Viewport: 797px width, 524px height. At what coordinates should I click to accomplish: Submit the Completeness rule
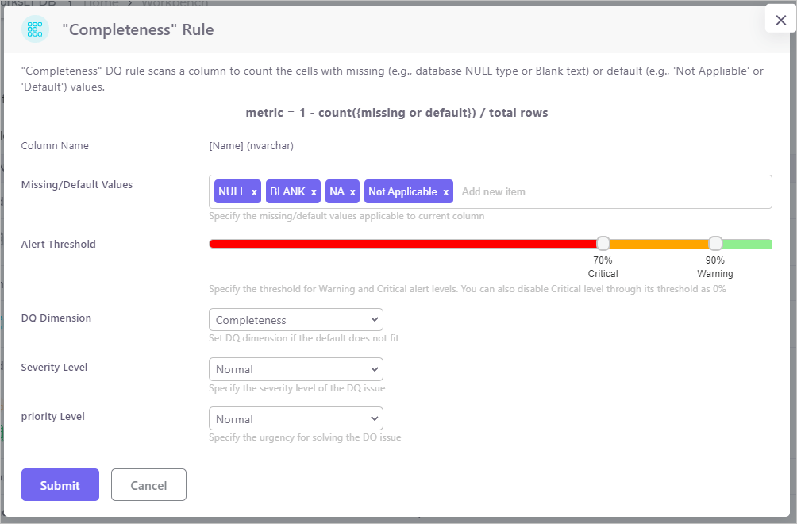60,485
